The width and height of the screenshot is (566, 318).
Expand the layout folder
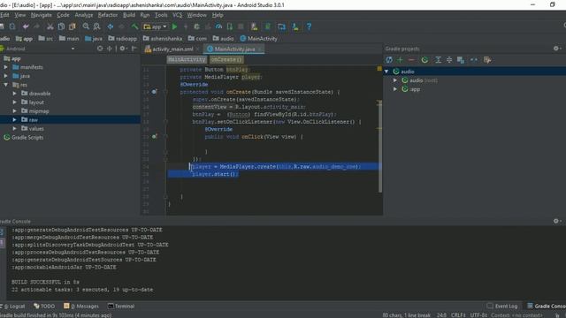click(15, 102)
